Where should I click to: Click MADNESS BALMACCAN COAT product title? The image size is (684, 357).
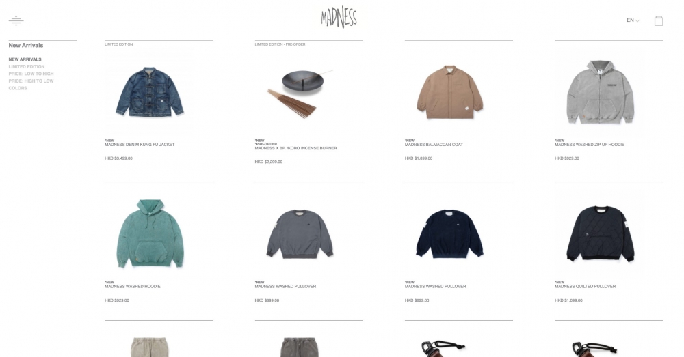(434, 145)
